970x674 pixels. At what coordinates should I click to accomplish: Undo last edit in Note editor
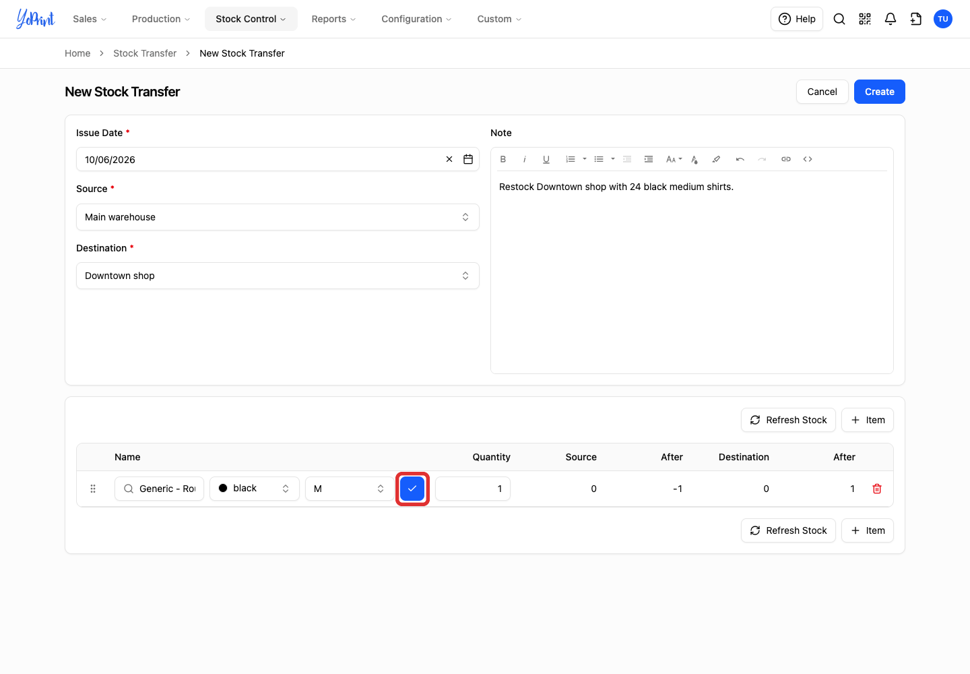coord(740,159)
